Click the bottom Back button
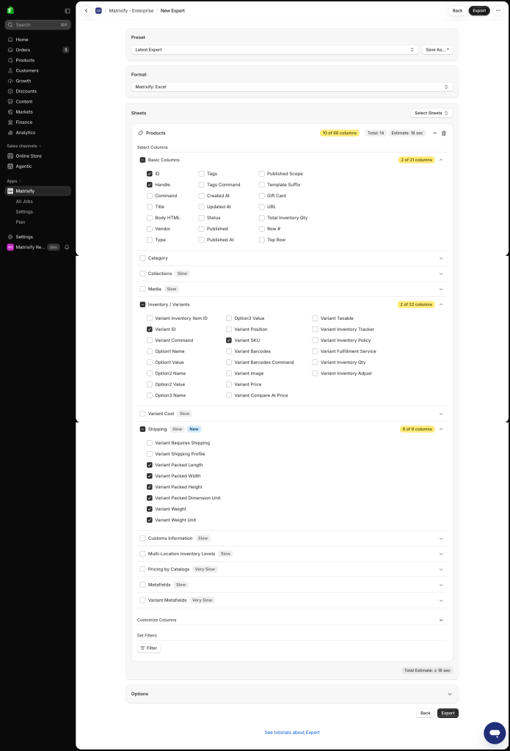The width and height of the screenshot is (510, 751). 425,713
